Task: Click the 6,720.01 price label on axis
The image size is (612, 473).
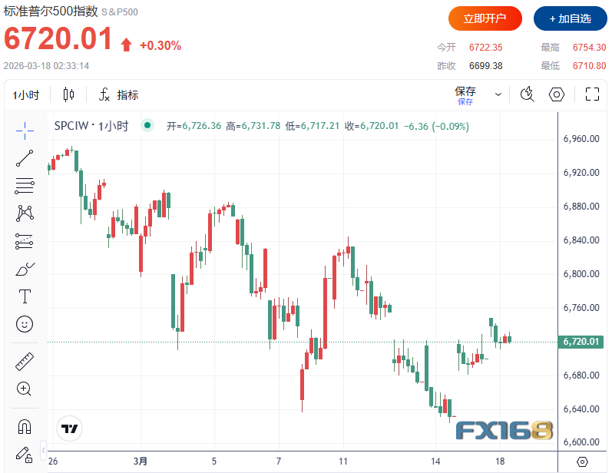Action: click(x=580, y=342)
